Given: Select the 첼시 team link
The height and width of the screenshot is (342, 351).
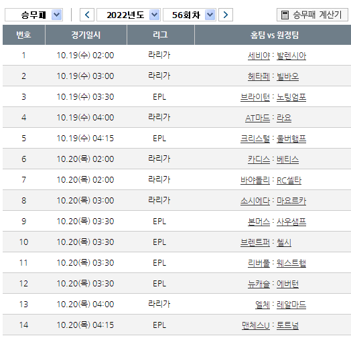Looking at the screenshot, I should coord(284,243).
